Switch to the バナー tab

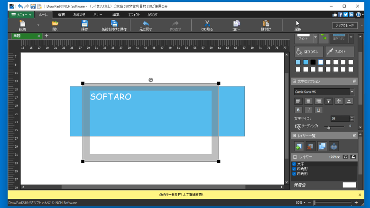coord(98,15)
